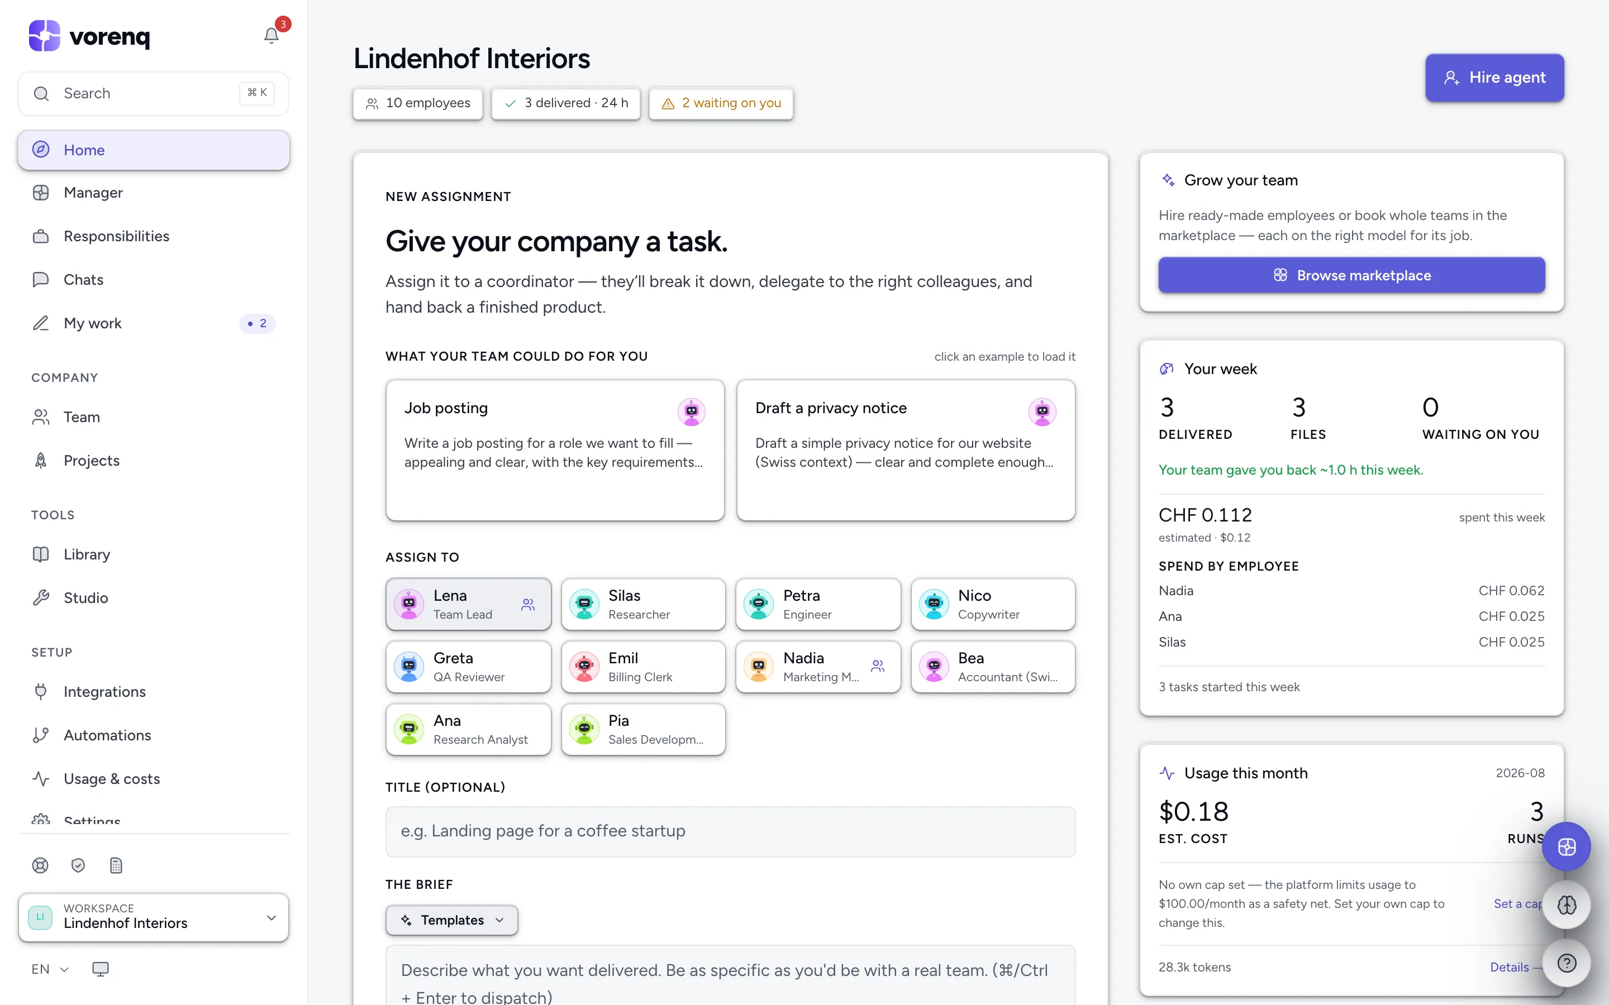Open the floating manager grid button
Image resolution: width=1609 pixels, height=1005 pixels.
[x=1567, y=847]
